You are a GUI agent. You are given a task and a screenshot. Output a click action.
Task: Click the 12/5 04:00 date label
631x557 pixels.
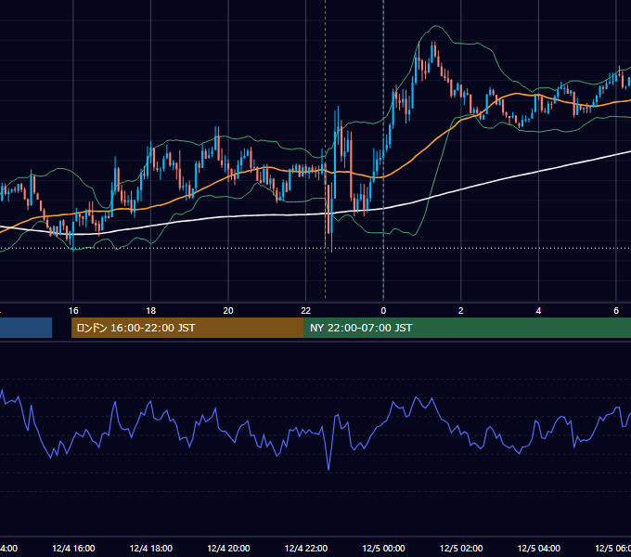(539, 548)
